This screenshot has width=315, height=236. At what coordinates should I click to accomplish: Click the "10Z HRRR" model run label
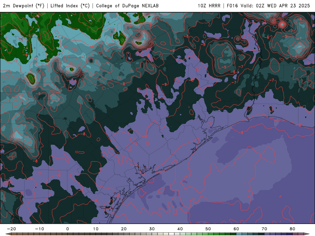209,6
